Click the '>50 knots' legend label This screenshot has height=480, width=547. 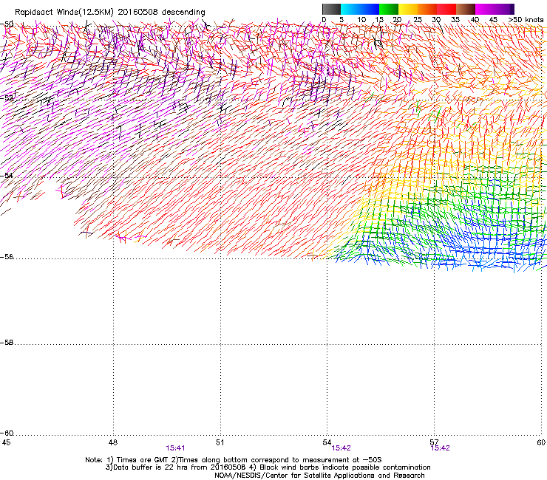tap(526, 20)
